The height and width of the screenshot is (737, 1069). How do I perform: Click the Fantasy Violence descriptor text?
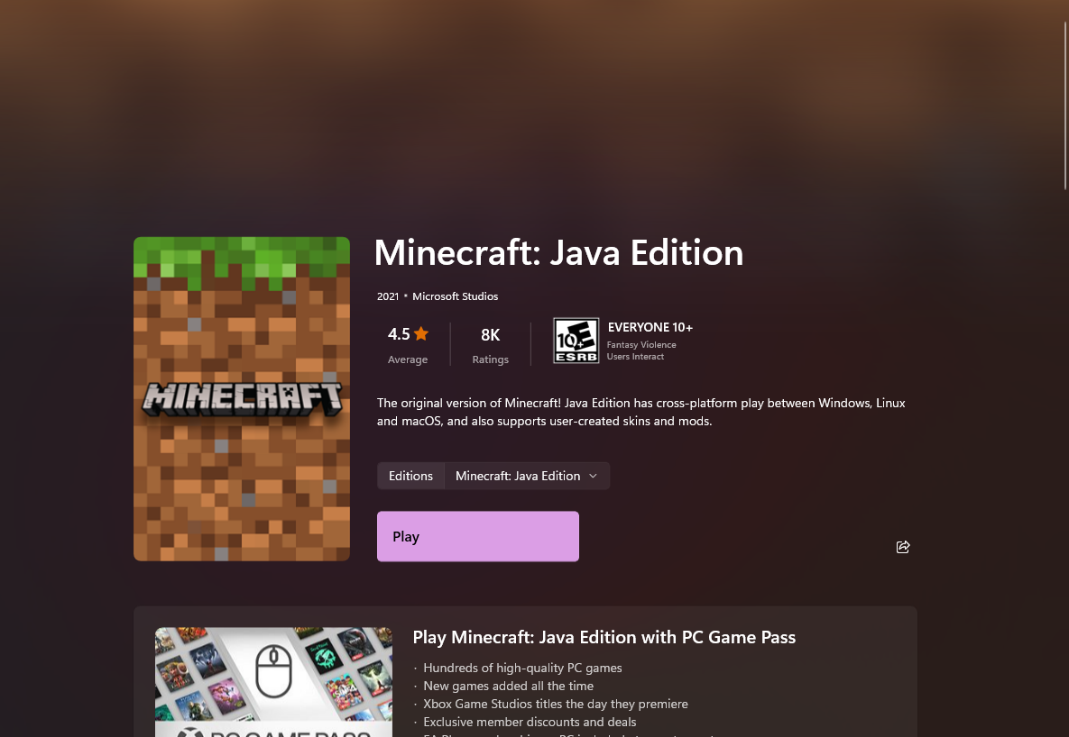640,345
